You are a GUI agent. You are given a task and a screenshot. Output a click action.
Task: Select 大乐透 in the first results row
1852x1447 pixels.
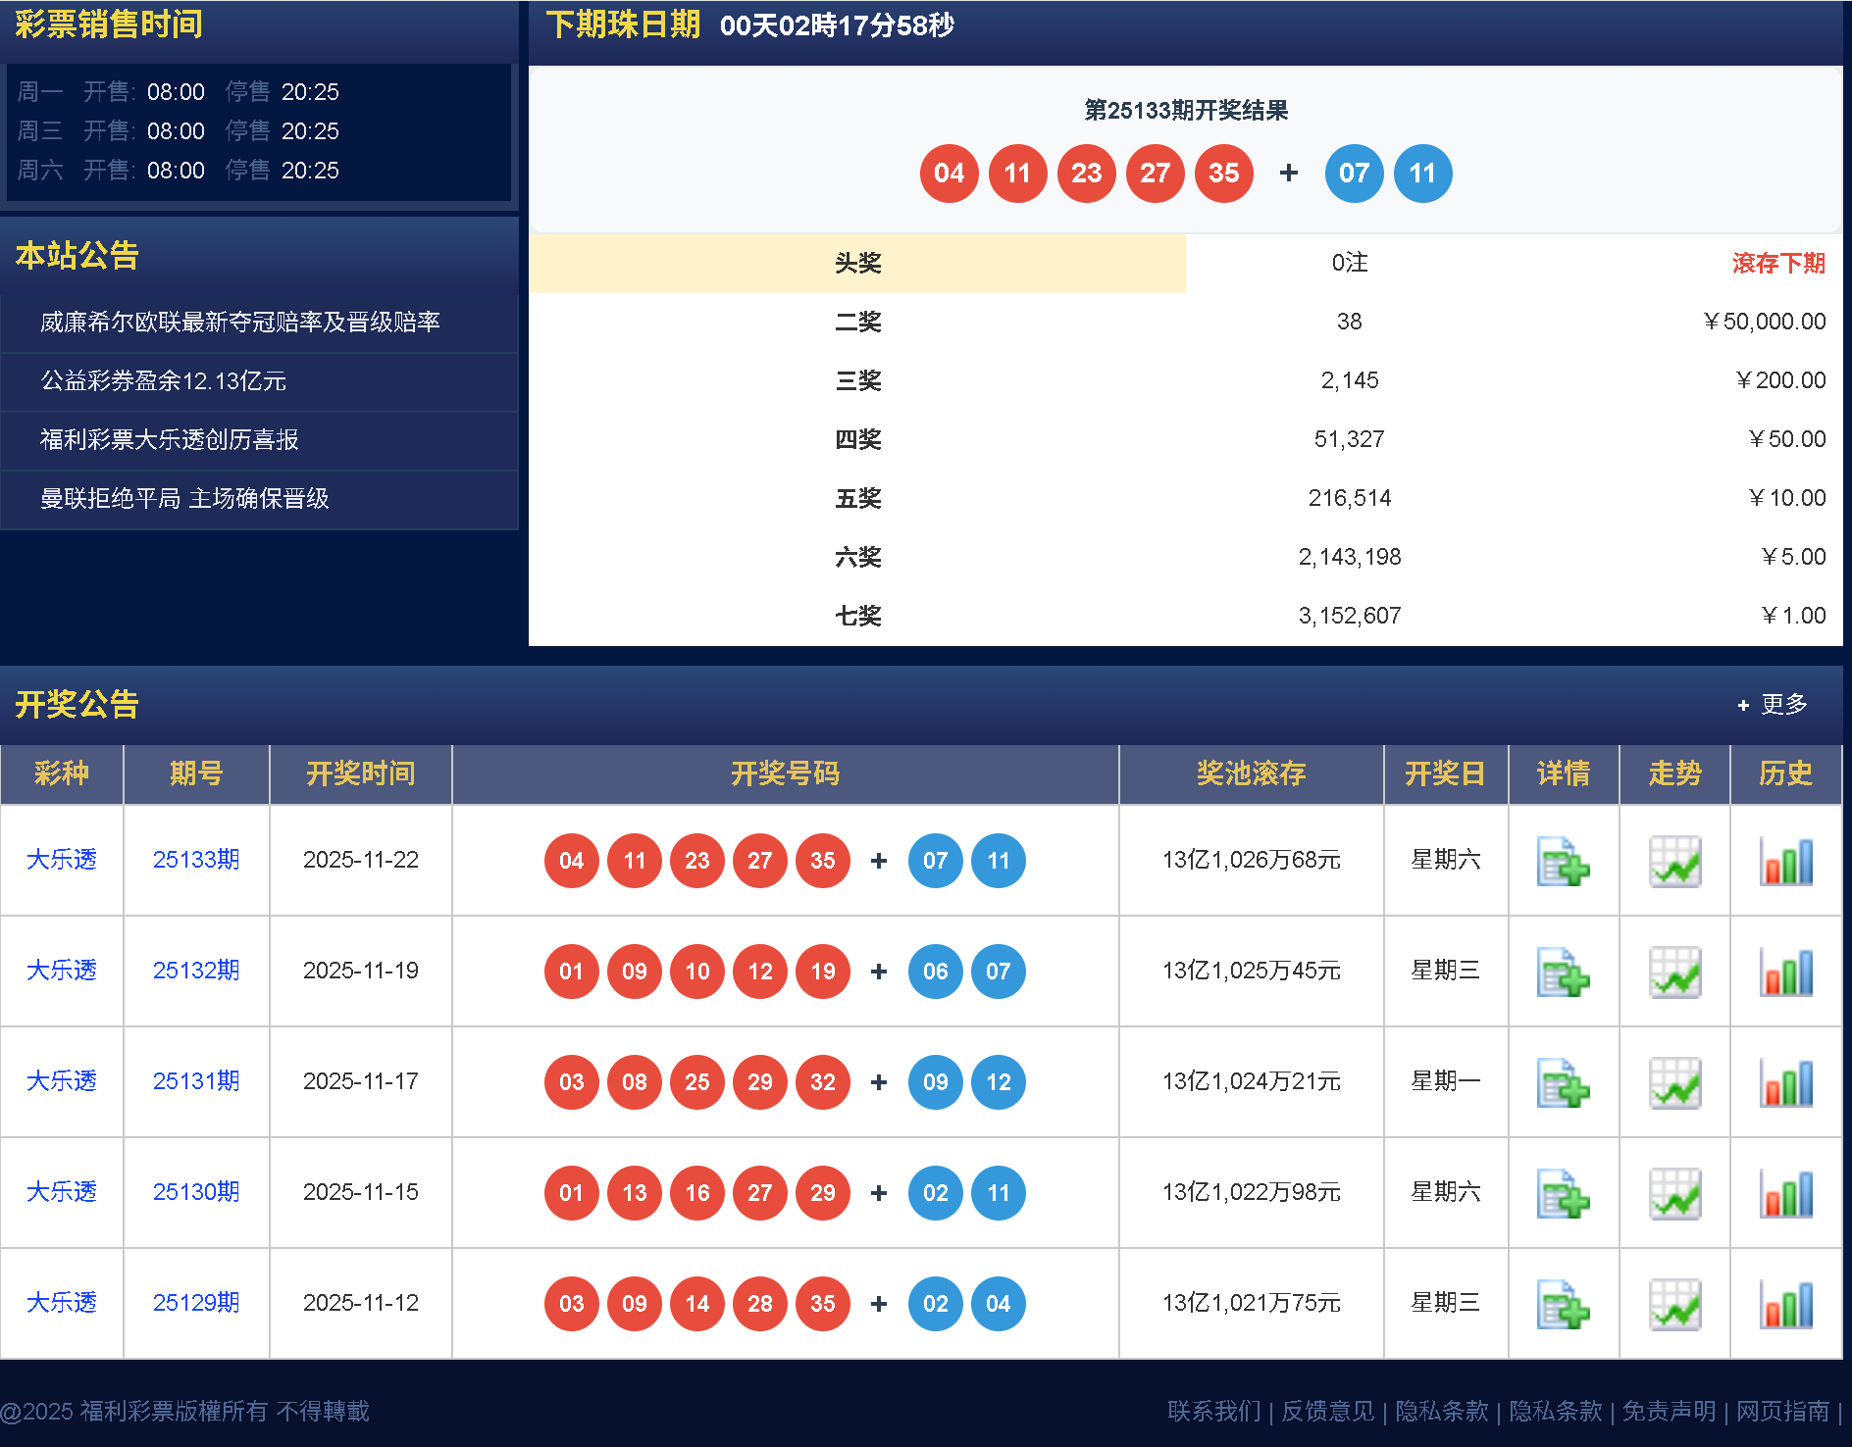62,861
